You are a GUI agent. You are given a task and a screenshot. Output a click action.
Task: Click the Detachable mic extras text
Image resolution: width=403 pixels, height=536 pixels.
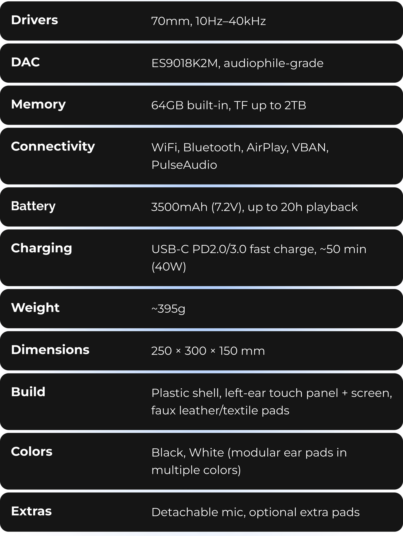tap(255, 512)
